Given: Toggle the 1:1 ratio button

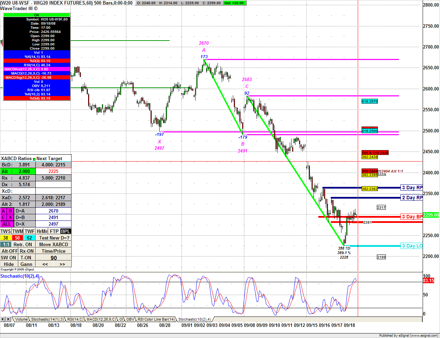Looking at the screenshot, I should [x=6, y=244].
